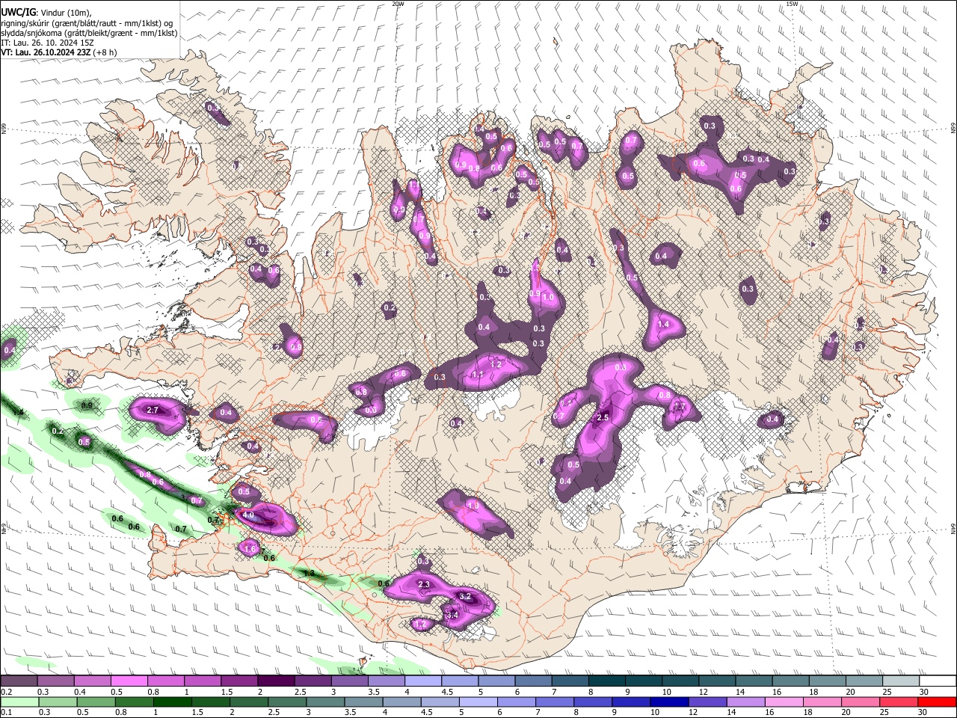Select the pale green 0.1–0.3 rain legend swatch
The image size is (957, 718).
pos(19,702)
